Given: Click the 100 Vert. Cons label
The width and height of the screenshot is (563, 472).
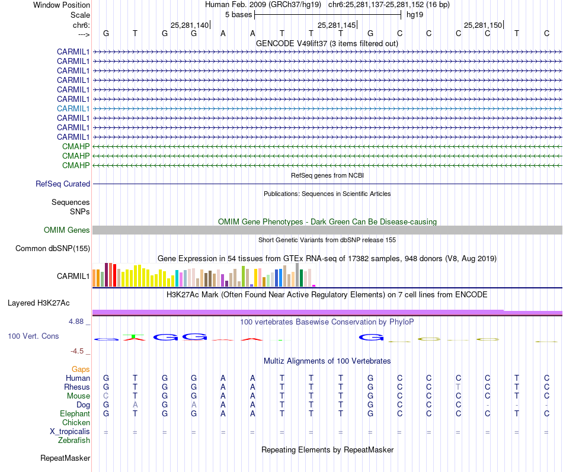Looking at the screenshot, I should [x=33, y=336].
